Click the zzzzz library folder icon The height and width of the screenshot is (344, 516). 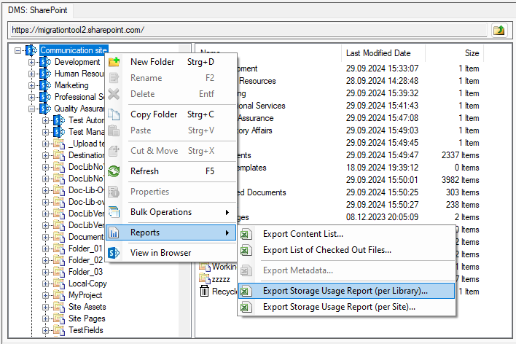204,279
